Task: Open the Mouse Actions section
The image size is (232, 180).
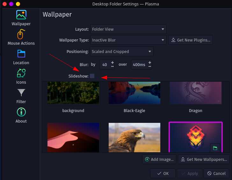Action: point(21,37)
